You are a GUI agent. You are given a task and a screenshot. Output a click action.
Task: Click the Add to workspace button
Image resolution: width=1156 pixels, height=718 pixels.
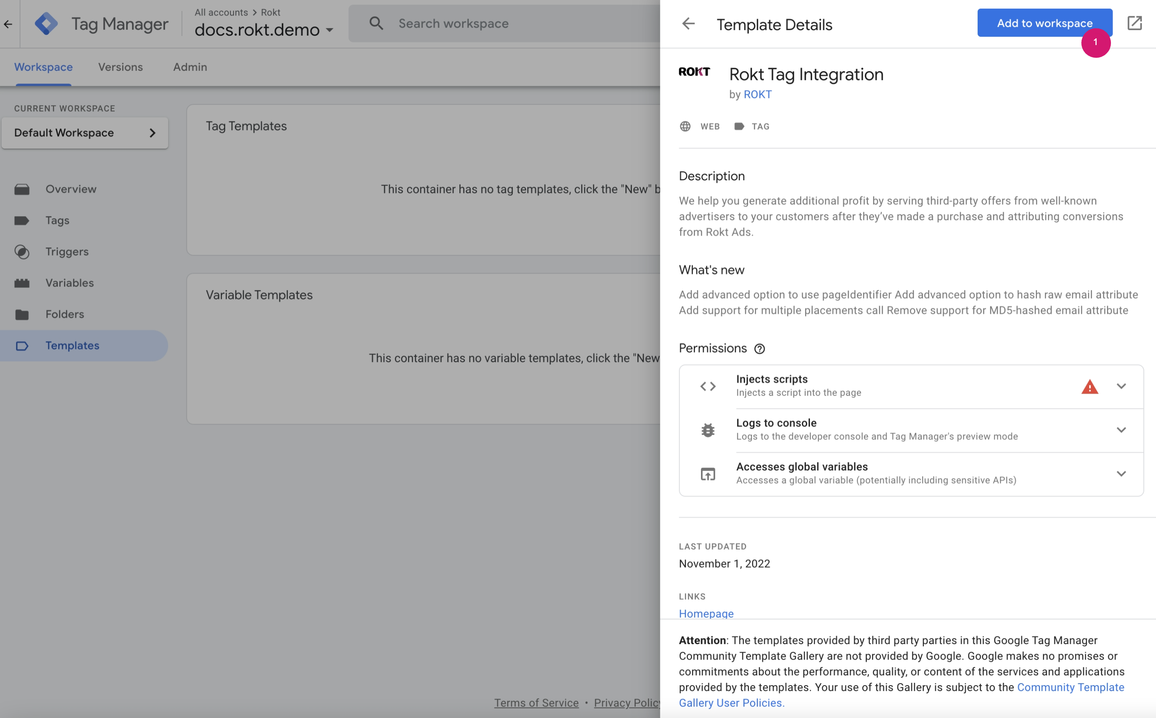tap(1044, 23)
